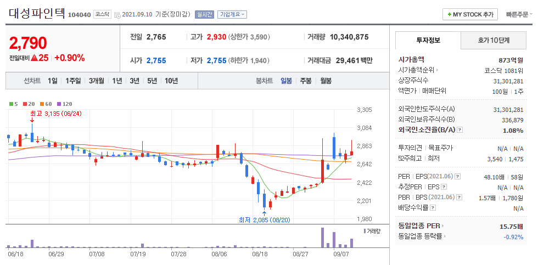Select the 주봉 candlestick chart
The width and height of the screenshot is (538, 265).
[306, 81]
